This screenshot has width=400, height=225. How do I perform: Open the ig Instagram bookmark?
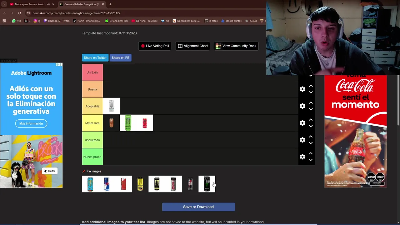[x=37, y=21]
